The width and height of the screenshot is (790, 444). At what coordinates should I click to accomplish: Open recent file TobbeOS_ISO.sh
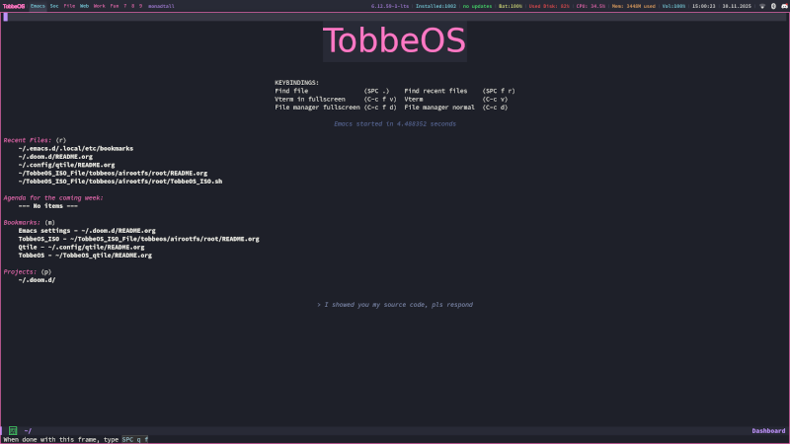(x=120, y=182)
